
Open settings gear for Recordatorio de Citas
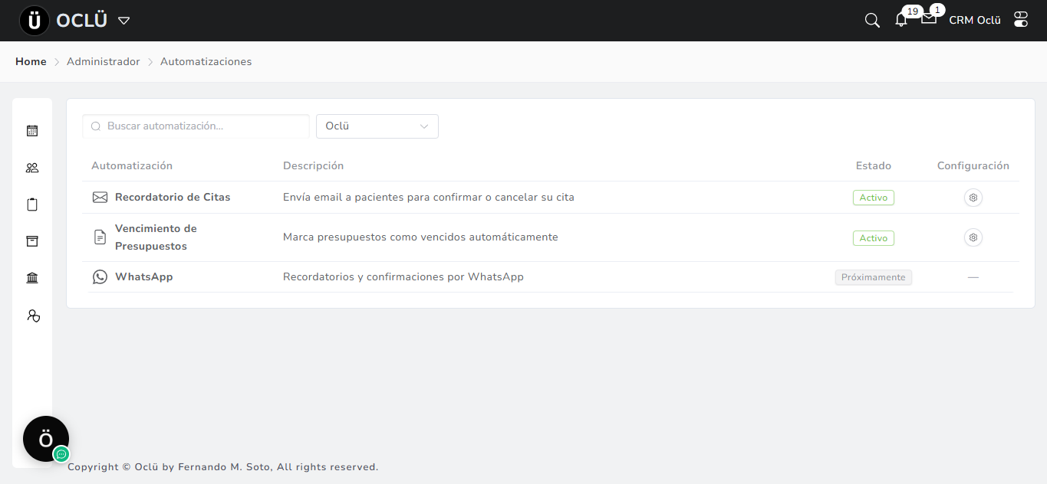point(973,198)
